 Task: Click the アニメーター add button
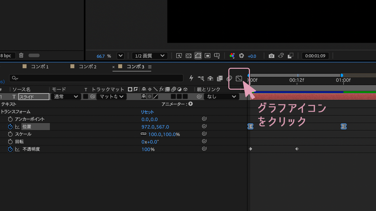[x=191, y=104]
